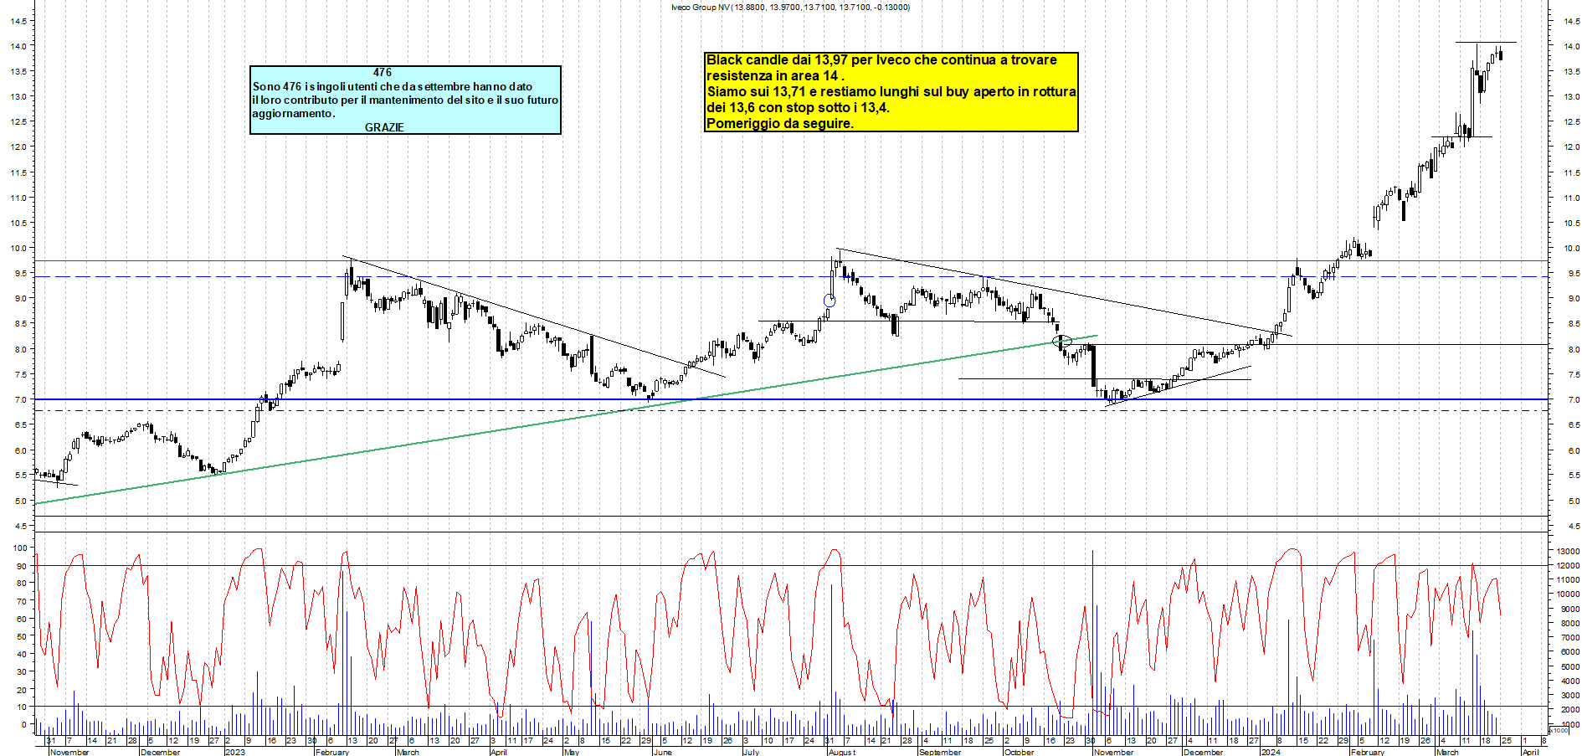Select the green ascending trendline
This screenshot has width=1582, height=756.
pos(566,420)
